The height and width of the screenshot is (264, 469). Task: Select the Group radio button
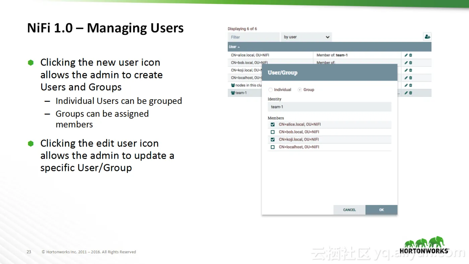(300, 90)
